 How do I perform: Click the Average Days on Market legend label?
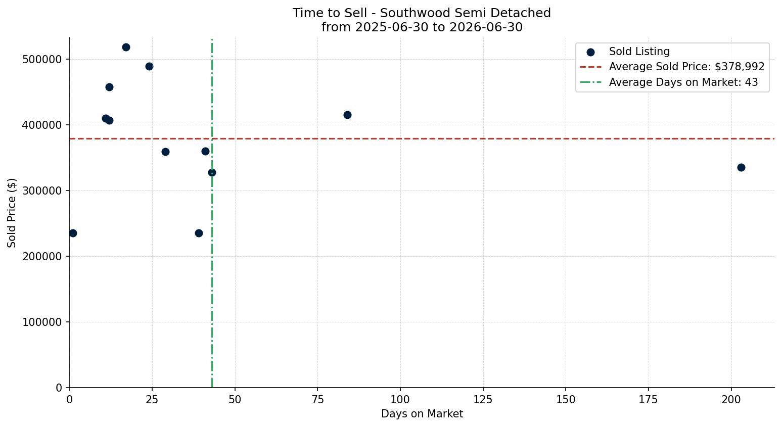coord(683,82)
